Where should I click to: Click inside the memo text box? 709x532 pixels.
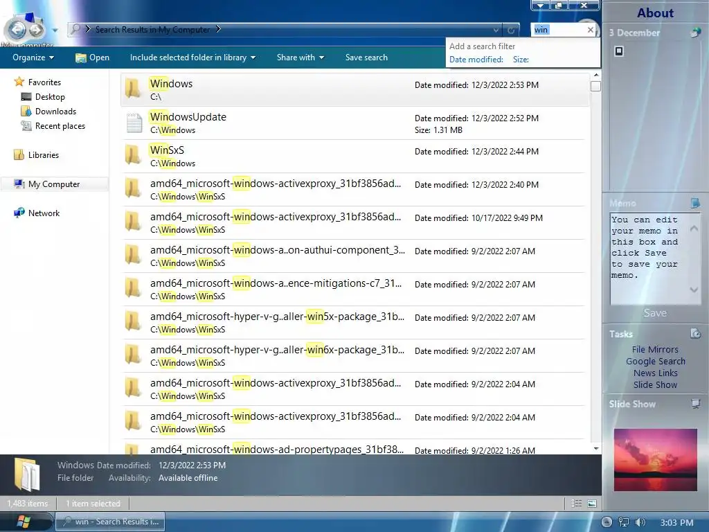coord(649,258)
